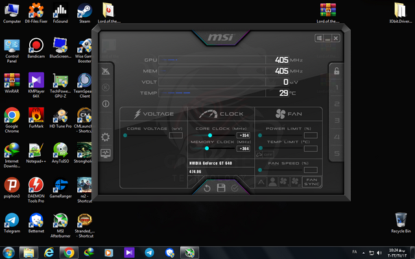The height and width of the screenshot is (259, 415).
Task: Select profile slot 3
Action: 337,120
